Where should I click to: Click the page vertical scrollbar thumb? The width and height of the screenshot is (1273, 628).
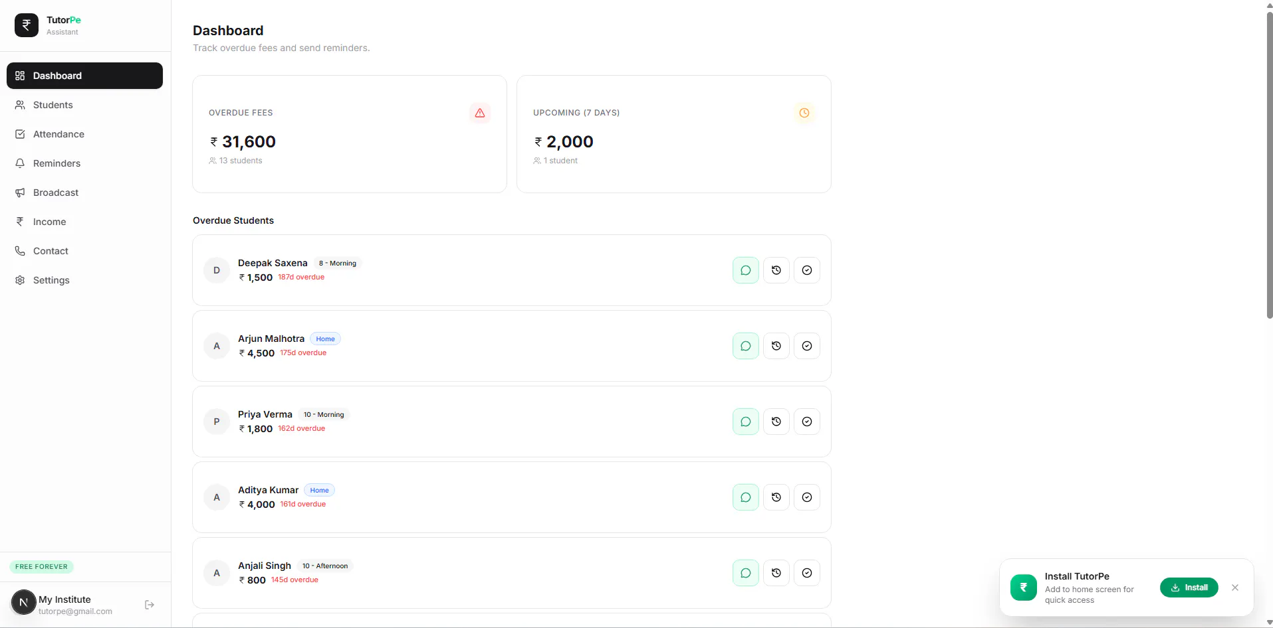pos(1269,165)
